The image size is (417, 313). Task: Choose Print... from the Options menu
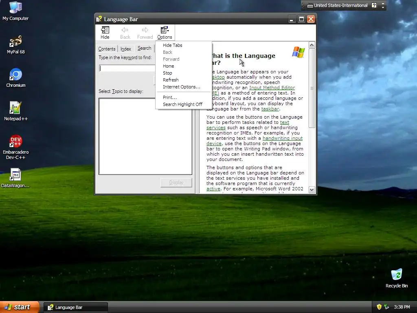click(x=184, y=97)
